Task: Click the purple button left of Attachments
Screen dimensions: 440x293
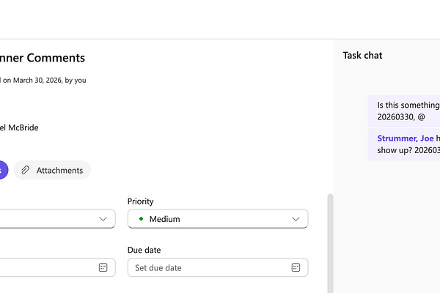Action: (x=3, y=170)
